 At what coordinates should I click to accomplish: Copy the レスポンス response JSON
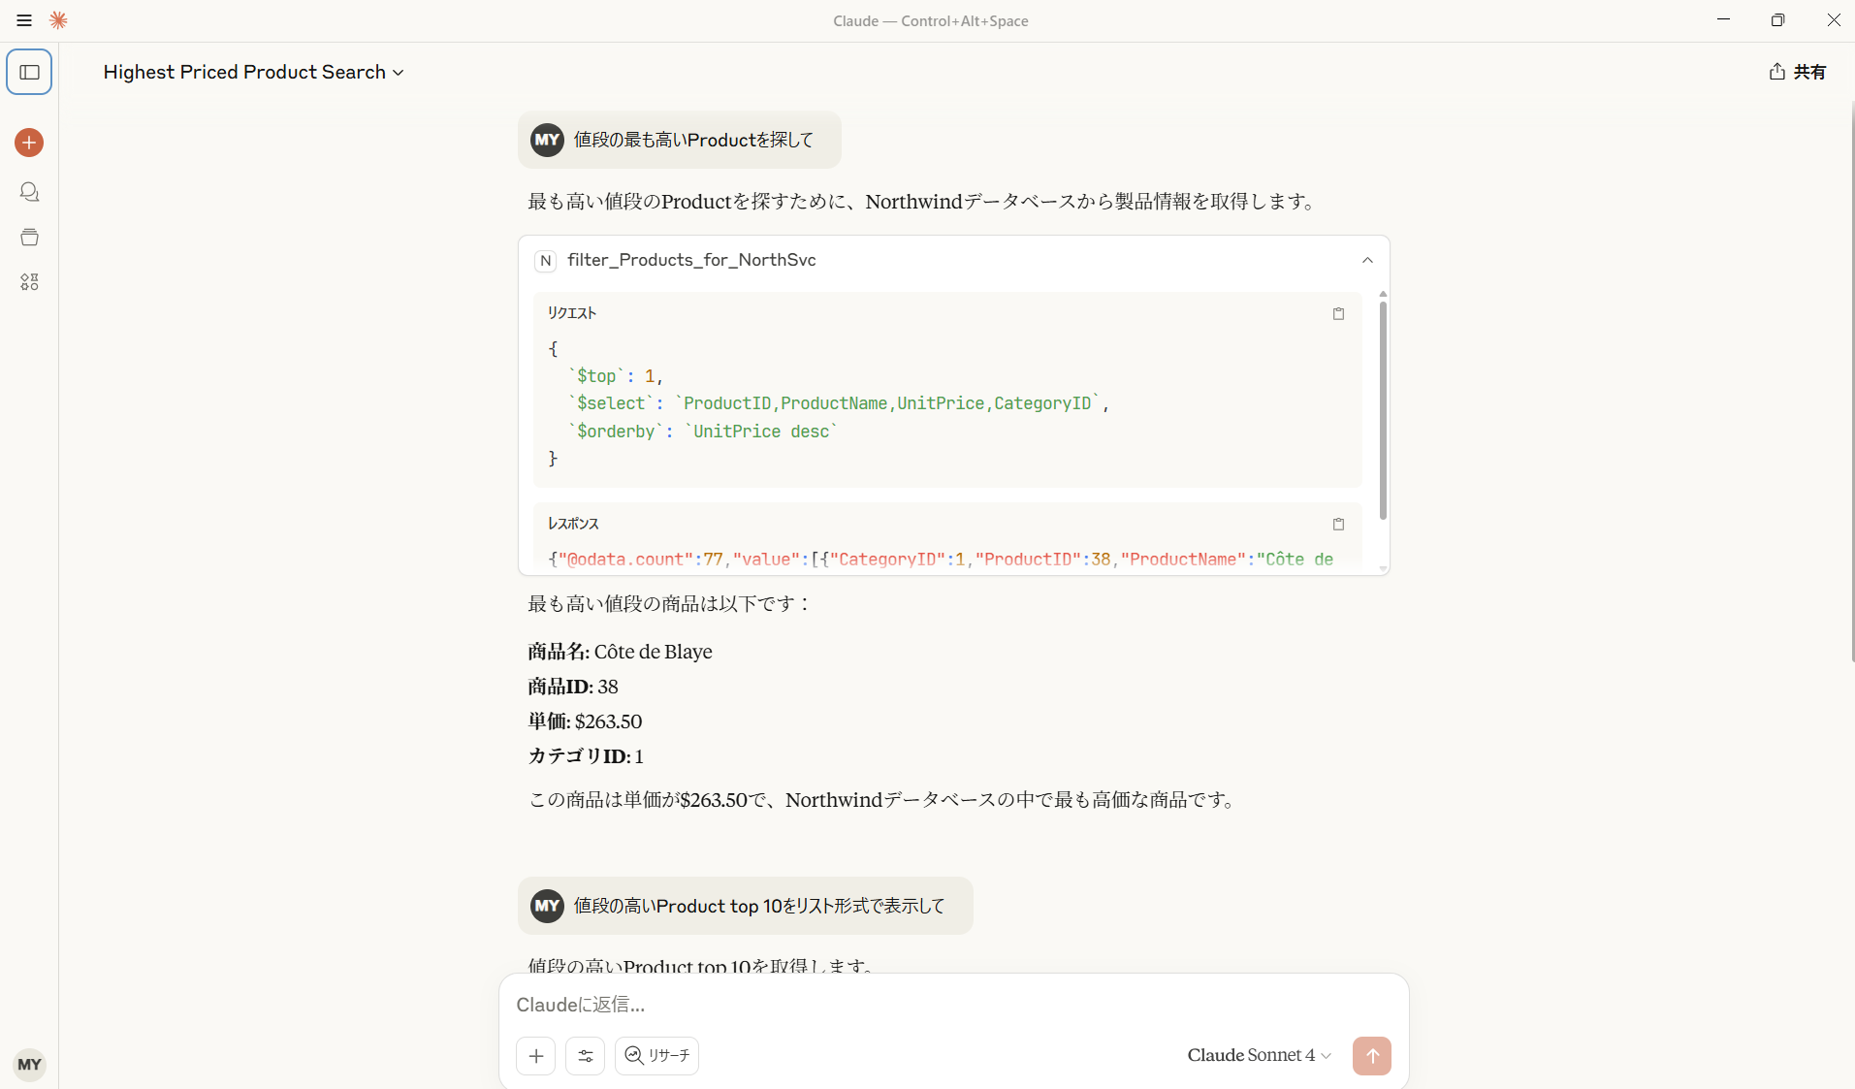(x=1338, y=524)
